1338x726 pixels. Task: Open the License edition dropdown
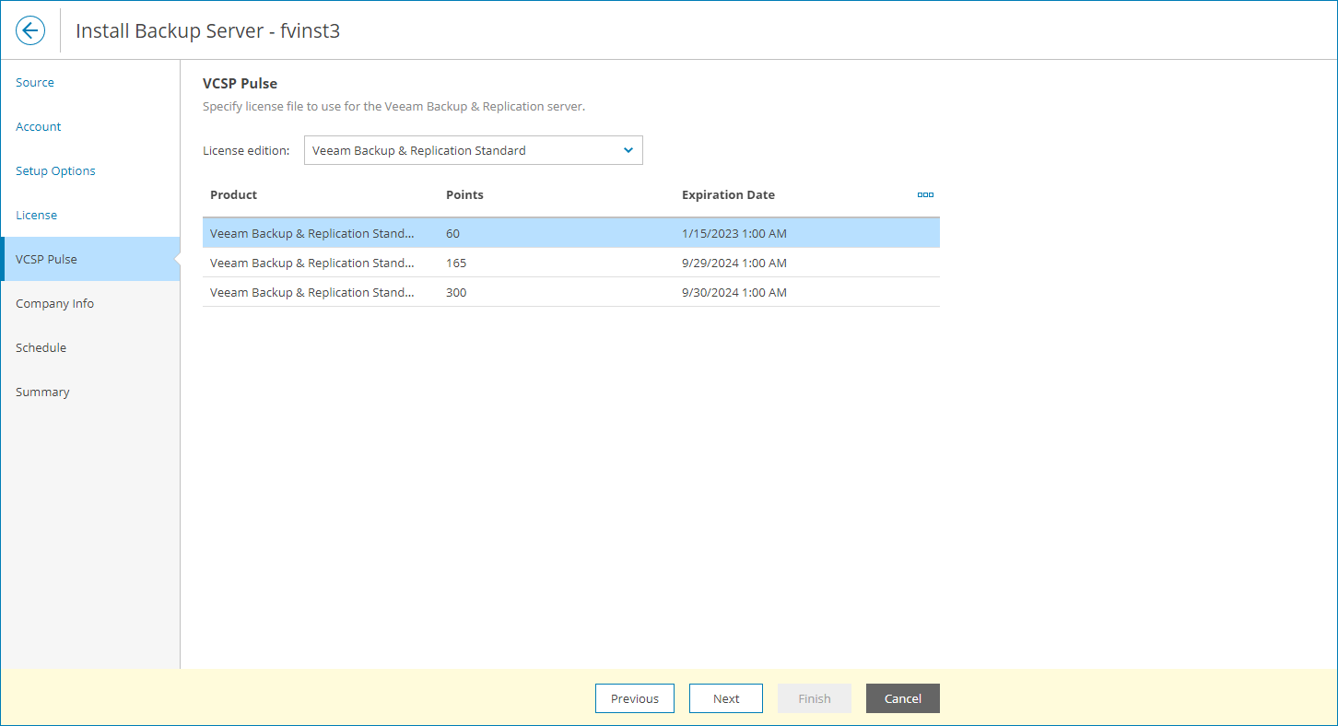[473, 149]
